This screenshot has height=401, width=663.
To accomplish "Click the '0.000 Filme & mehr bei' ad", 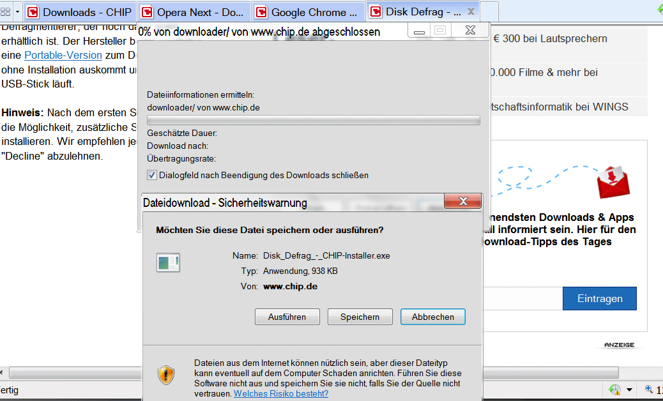I will (544, 72).
